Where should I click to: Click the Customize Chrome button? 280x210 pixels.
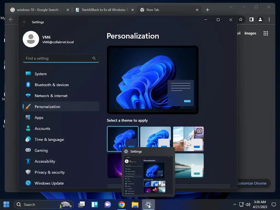point(253,183)
